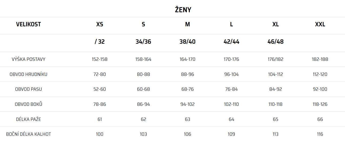Select the 78-86 hip circumference value
Image resolution: width=345 pixels, height=147 pixels.
click(x=100, y=104)
